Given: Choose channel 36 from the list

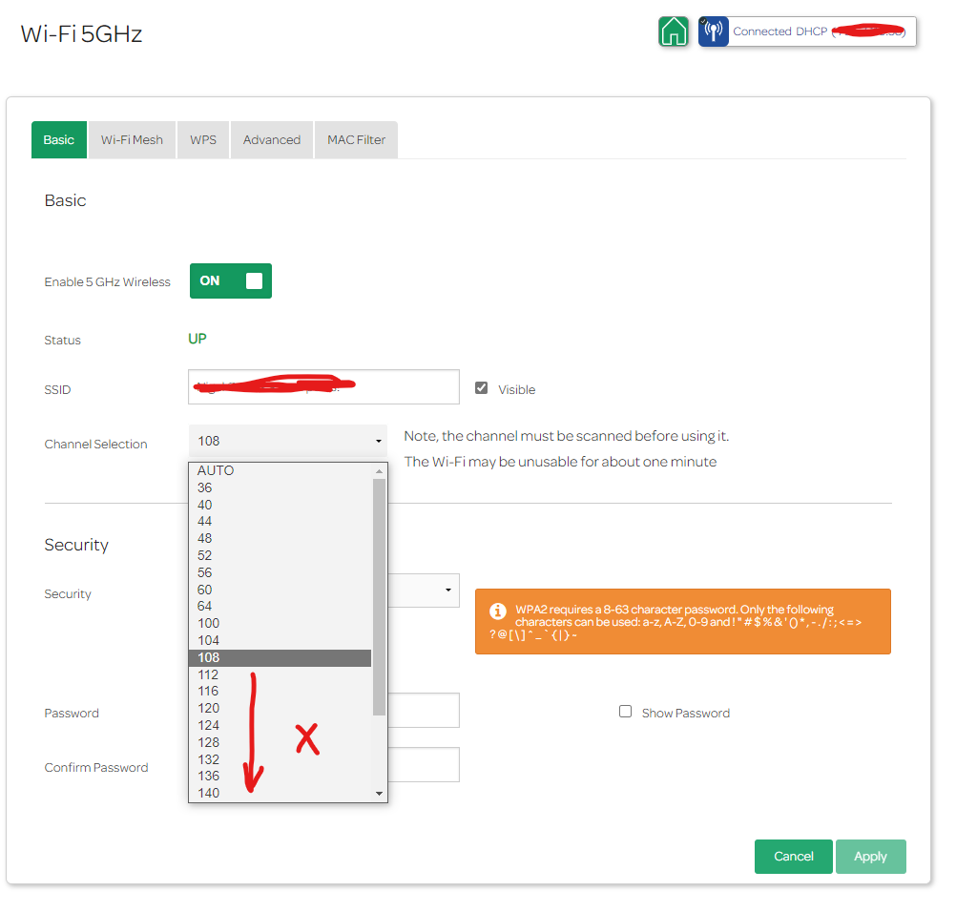Looking at the screenshot, I should (205, 487).
